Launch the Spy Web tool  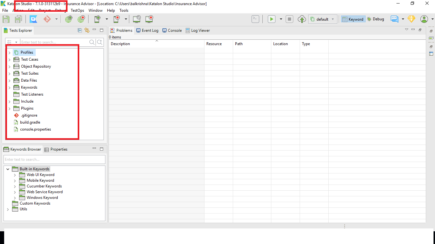click(69, 19)
